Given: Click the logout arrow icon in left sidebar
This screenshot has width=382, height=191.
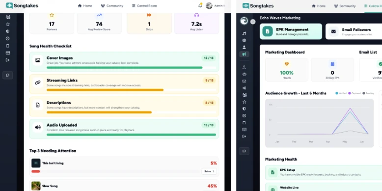Looking at the screenshot, I should pyautogui.click(x=8, y=60).
